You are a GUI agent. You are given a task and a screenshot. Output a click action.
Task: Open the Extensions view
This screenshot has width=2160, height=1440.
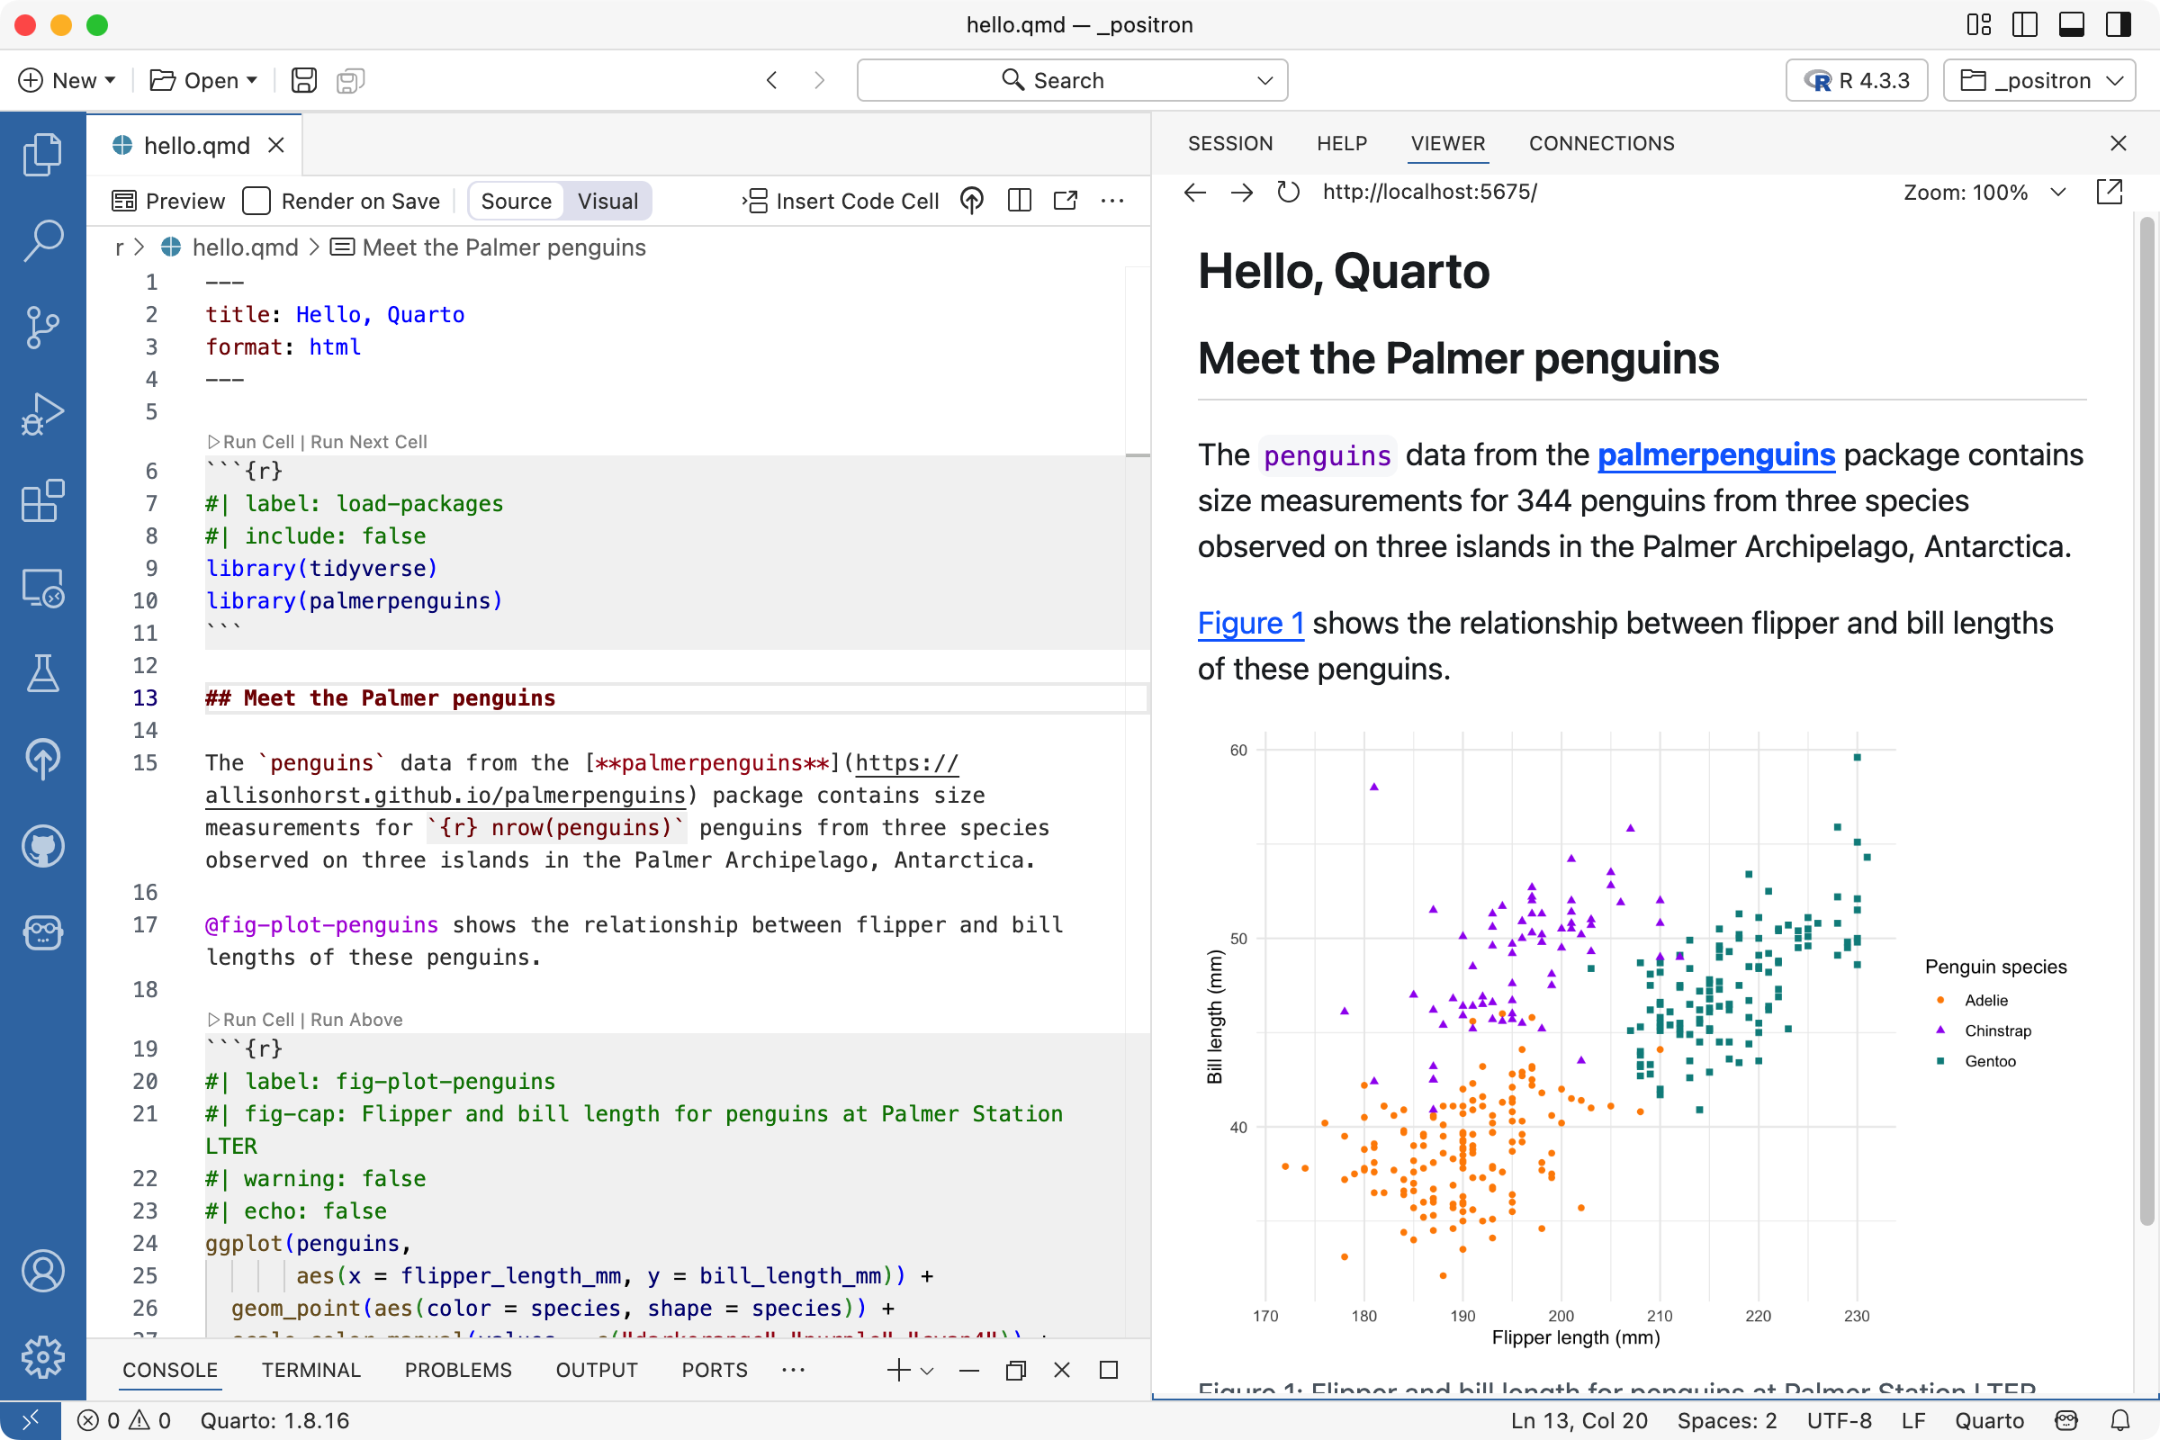(42, 501)
